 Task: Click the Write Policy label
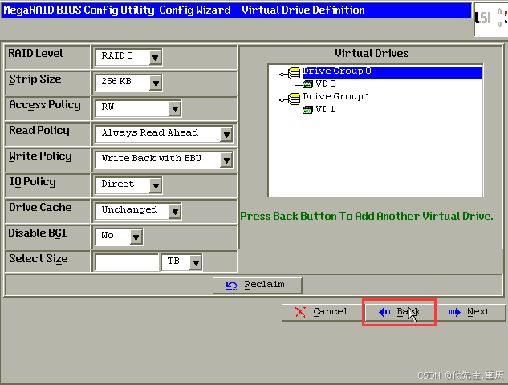click(x=40, y=156)
